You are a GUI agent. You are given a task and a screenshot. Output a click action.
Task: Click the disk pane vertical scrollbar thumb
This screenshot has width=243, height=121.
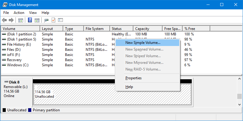(240, 96)
